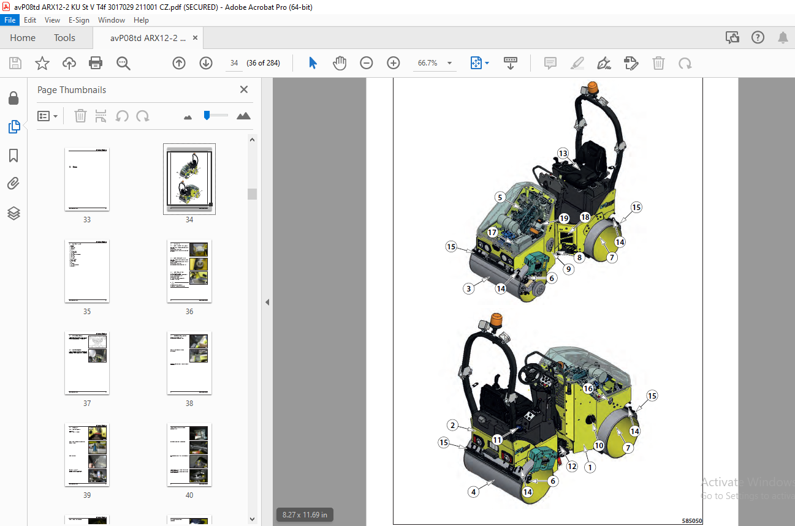Activate the hand pan tool
This screenshot has width=795, height=526.
tap(340, 63)
